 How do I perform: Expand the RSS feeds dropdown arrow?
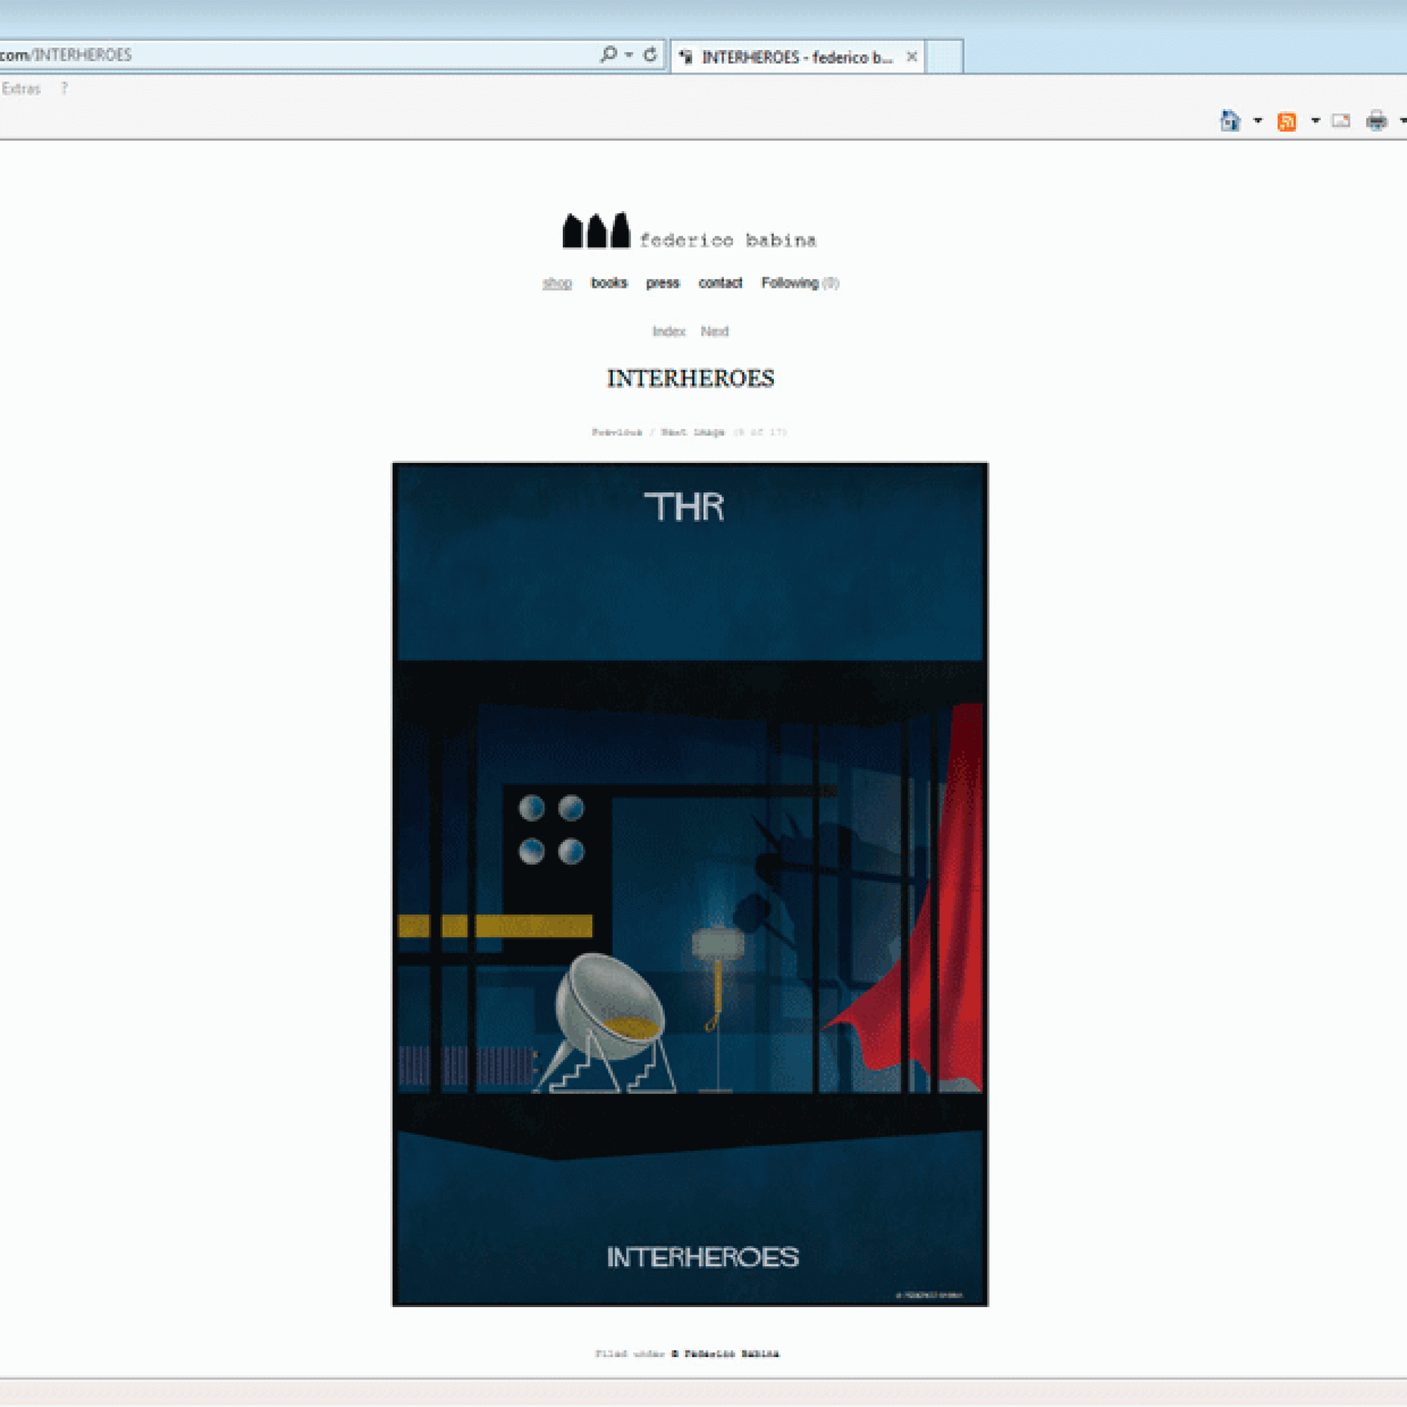click(1316, 120)
